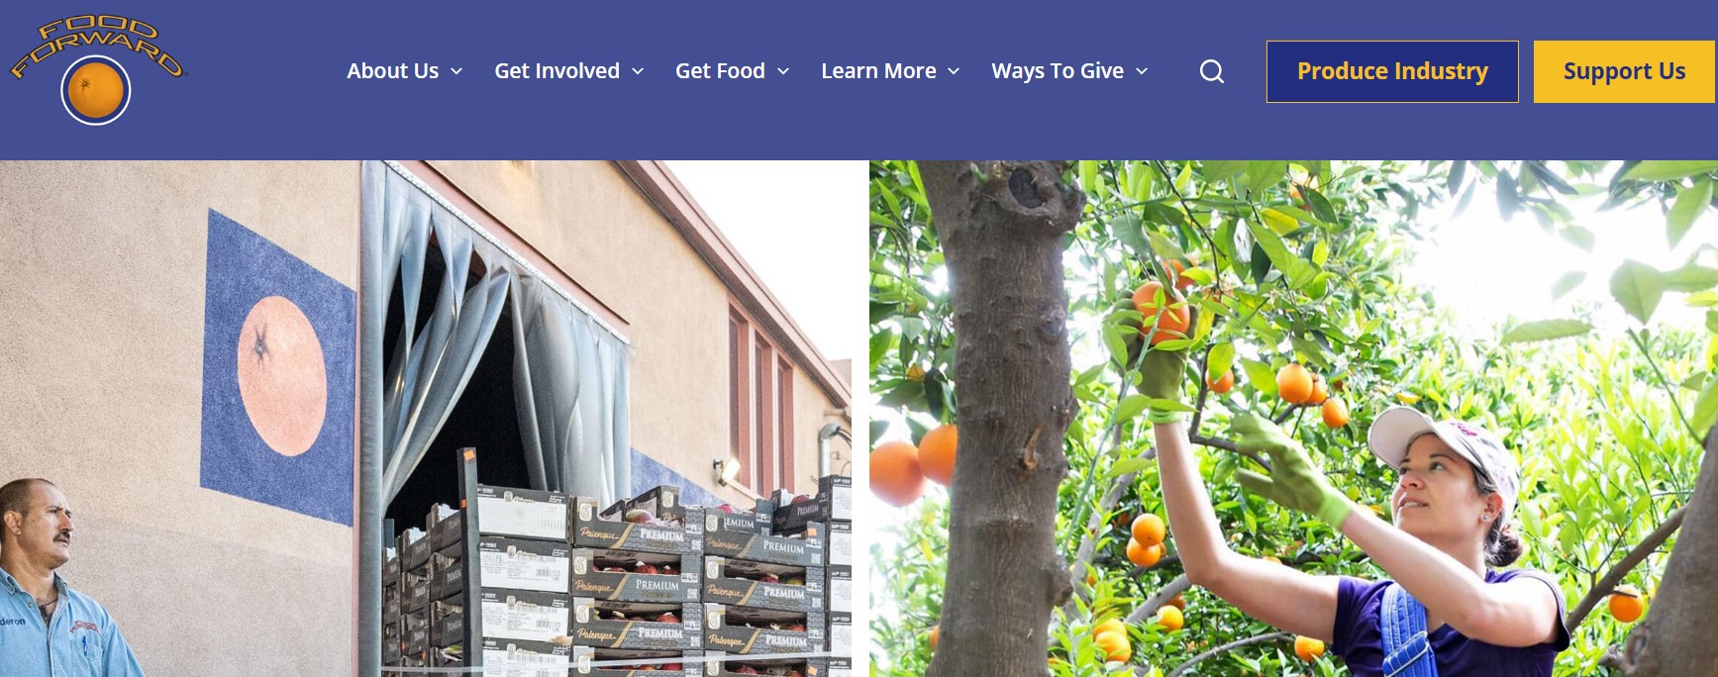The image size is (1718, 677).
Task: Open the Ways To Give menu
Action: tap(1058, 71)
